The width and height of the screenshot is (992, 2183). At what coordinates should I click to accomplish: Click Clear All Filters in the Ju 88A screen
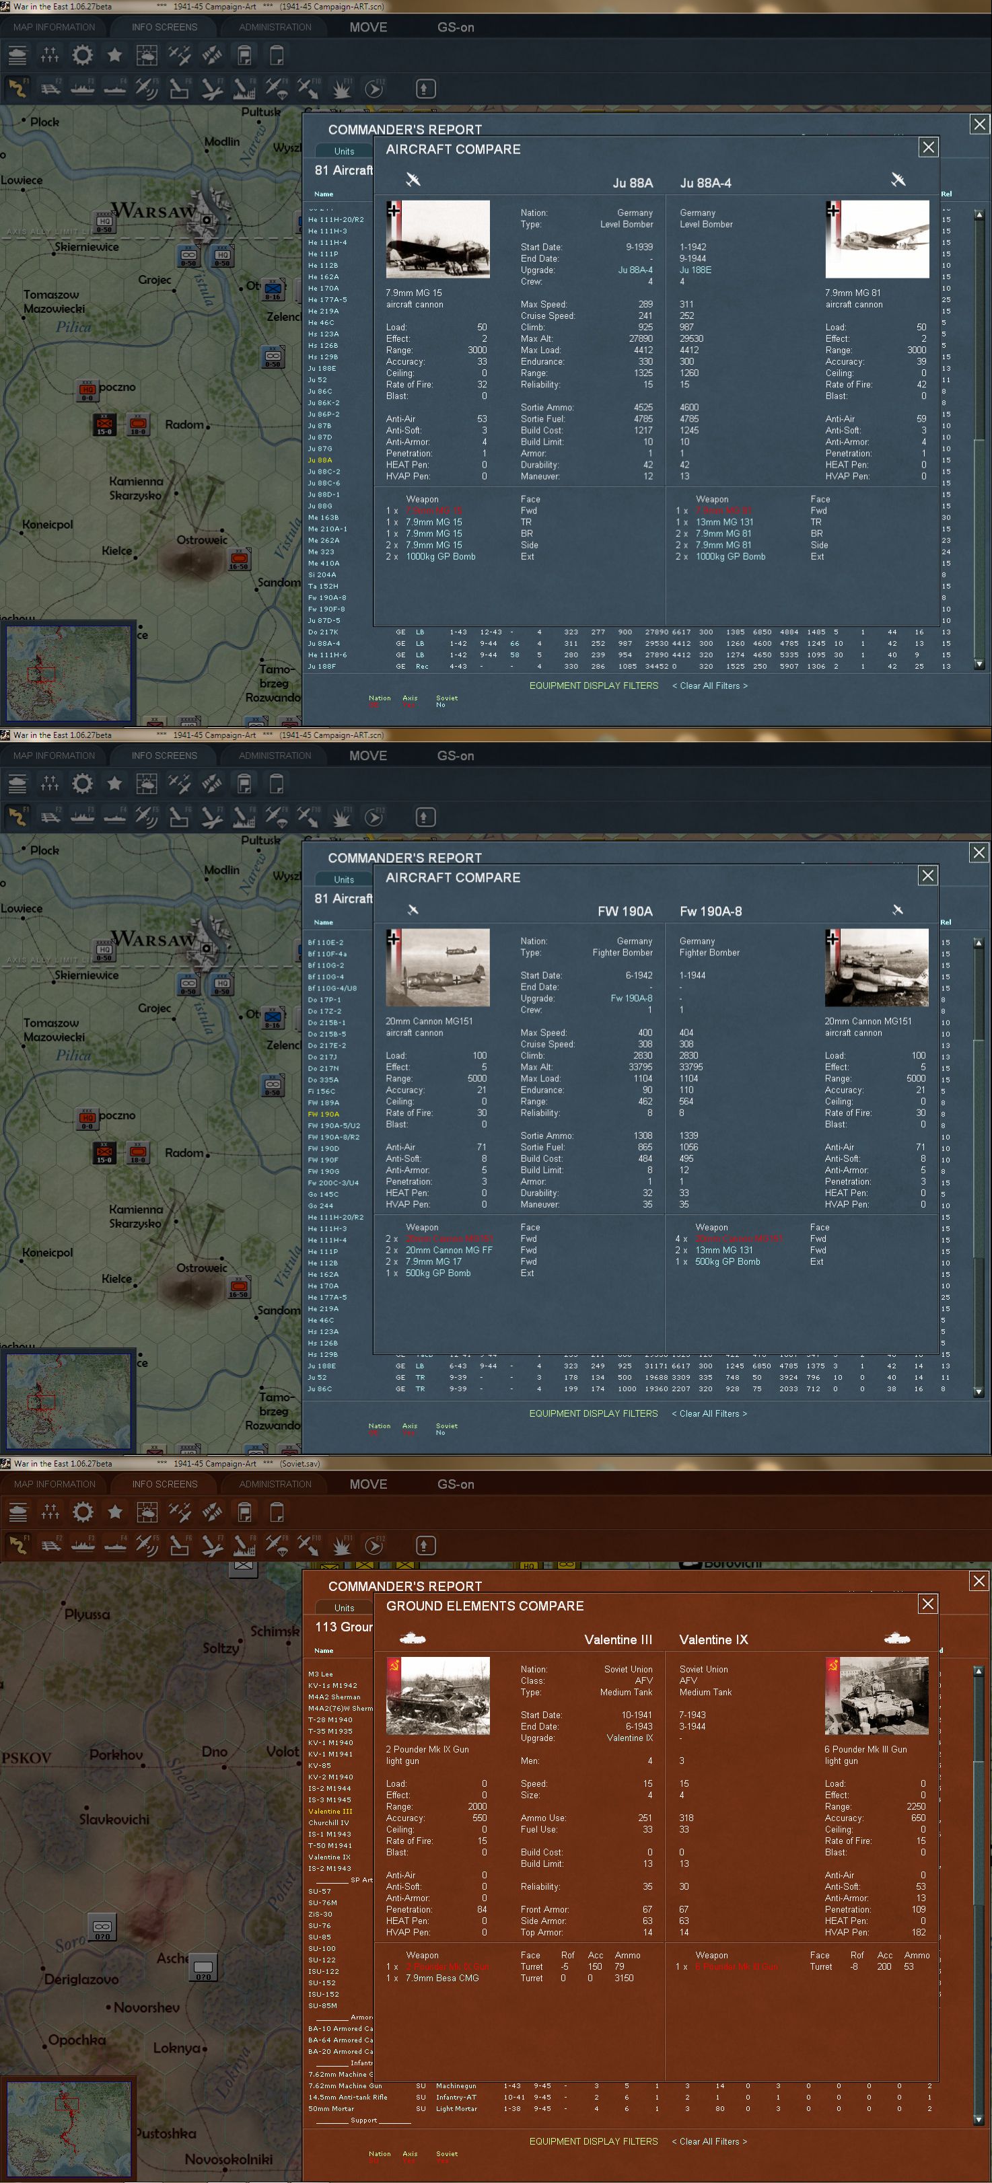click(709, 686)
